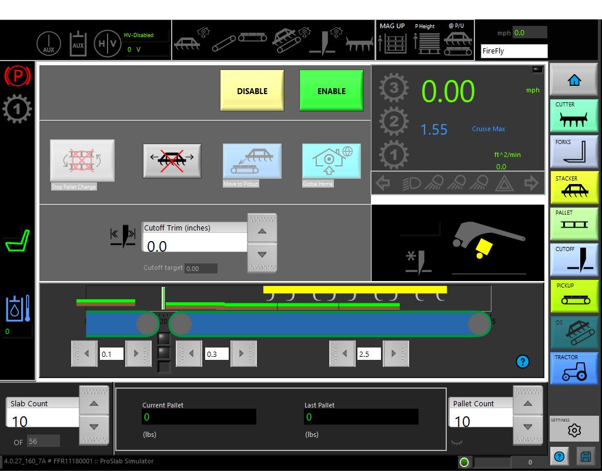Screen dimensions: 602x471
Task: Increase Cutoff Trim with the up arrow
Action: 262,230
